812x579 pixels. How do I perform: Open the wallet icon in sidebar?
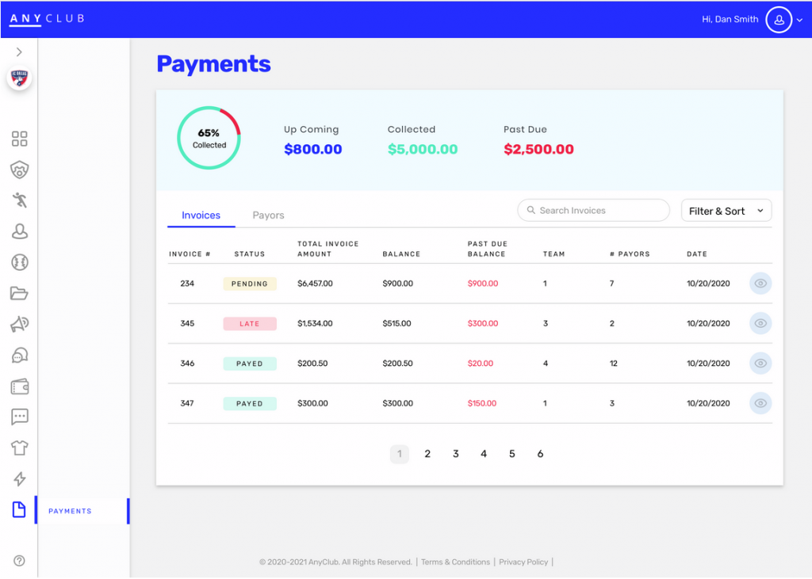[19, 387]
